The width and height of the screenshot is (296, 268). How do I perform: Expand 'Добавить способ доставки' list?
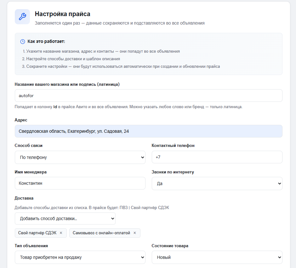[65, 218]
